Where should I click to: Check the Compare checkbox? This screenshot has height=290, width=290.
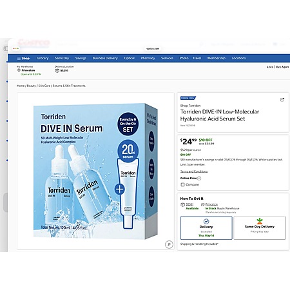click(x=182, y=184)
